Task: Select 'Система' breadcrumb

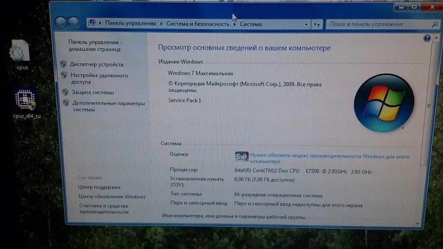Action: click(251, 24)
